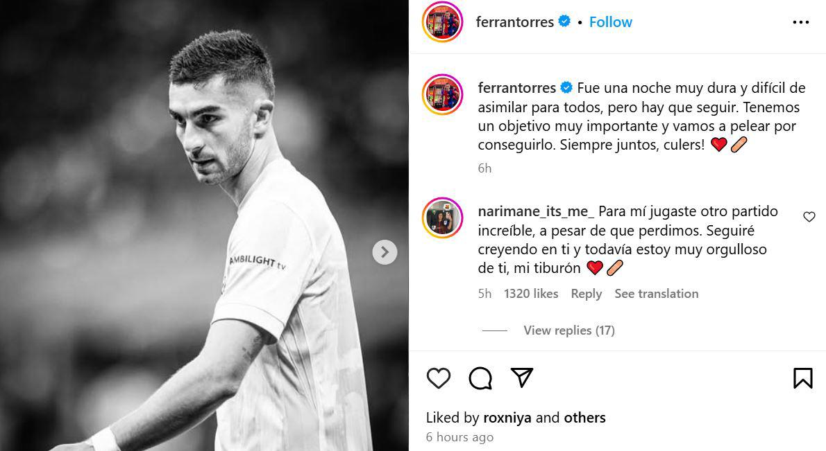Viewport: 826px width, 451px height.
Task: Like narimane_its_me_'s comment heart
Action: (809, 217)
